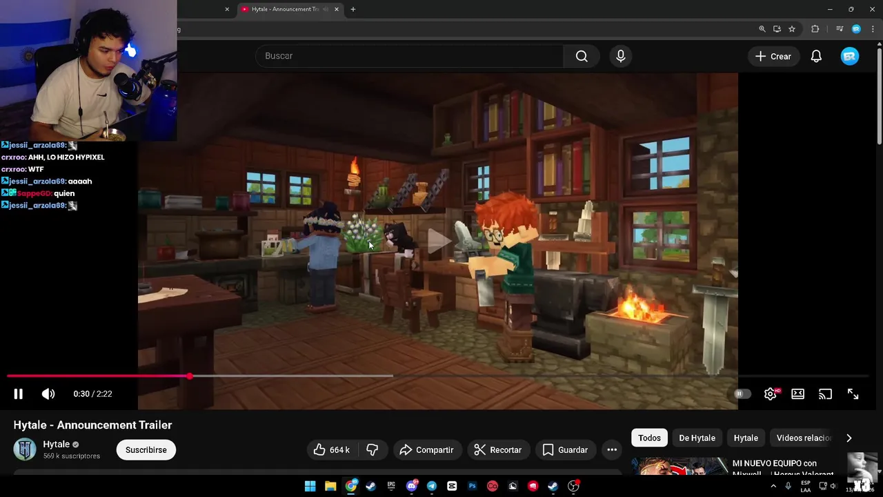The height and width of the screenshot is (497, 883).
Task: Dislike the video with thumbs down
Action: [x=373, y=449]
